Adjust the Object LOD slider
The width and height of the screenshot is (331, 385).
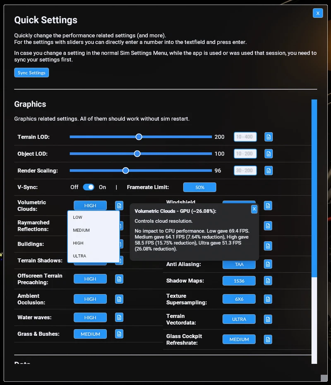tap(137, 153)
